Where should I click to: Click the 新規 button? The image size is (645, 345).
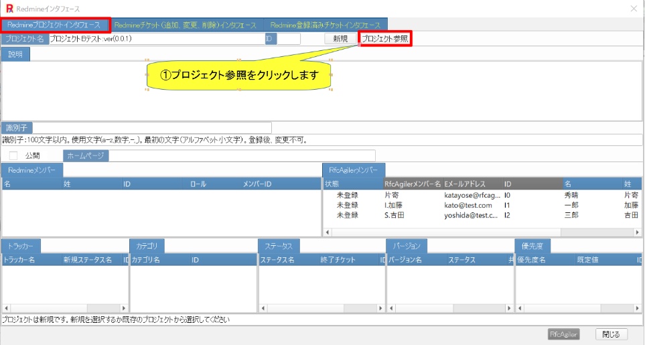340,39
